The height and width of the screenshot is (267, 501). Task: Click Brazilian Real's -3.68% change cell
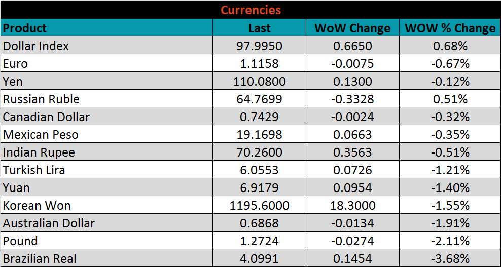coord(450,259)
